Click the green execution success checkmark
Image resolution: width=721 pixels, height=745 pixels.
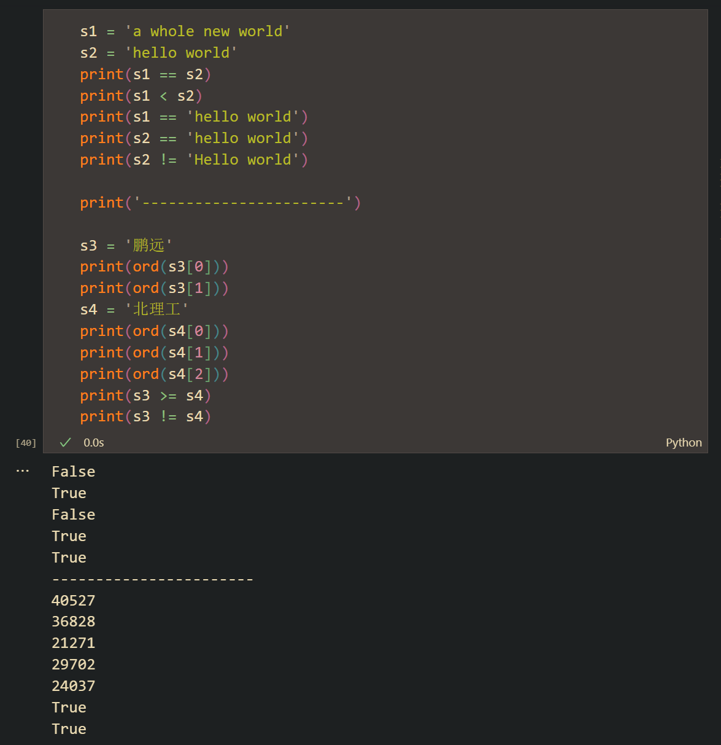pos(66,442)
